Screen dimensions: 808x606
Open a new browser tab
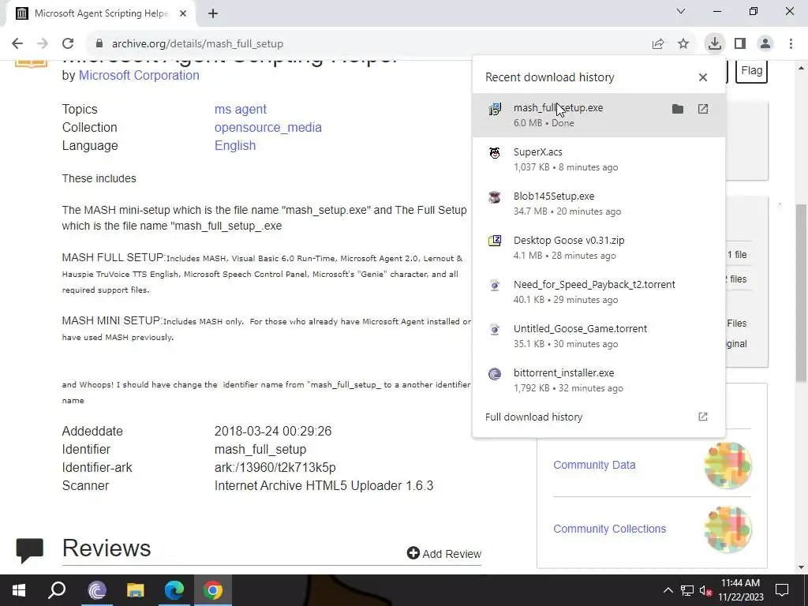[213, 13]
